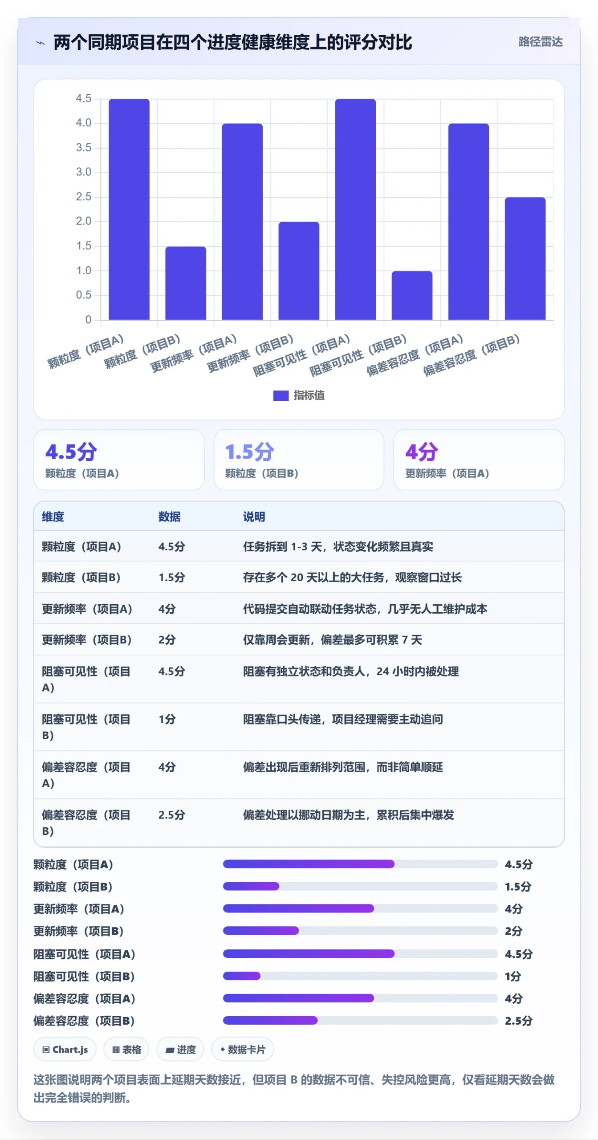Select the cell 偏差处理以挪动日期为主
Viewport: 598px width, 1140px height.
coord(349,815)
